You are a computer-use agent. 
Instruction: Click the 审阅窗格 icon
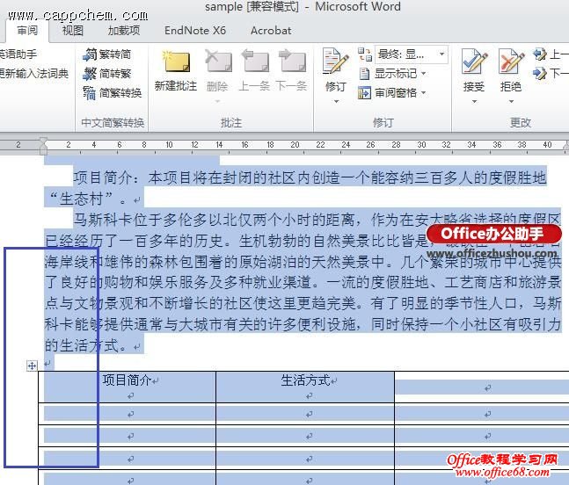click(x=364, y=93)
